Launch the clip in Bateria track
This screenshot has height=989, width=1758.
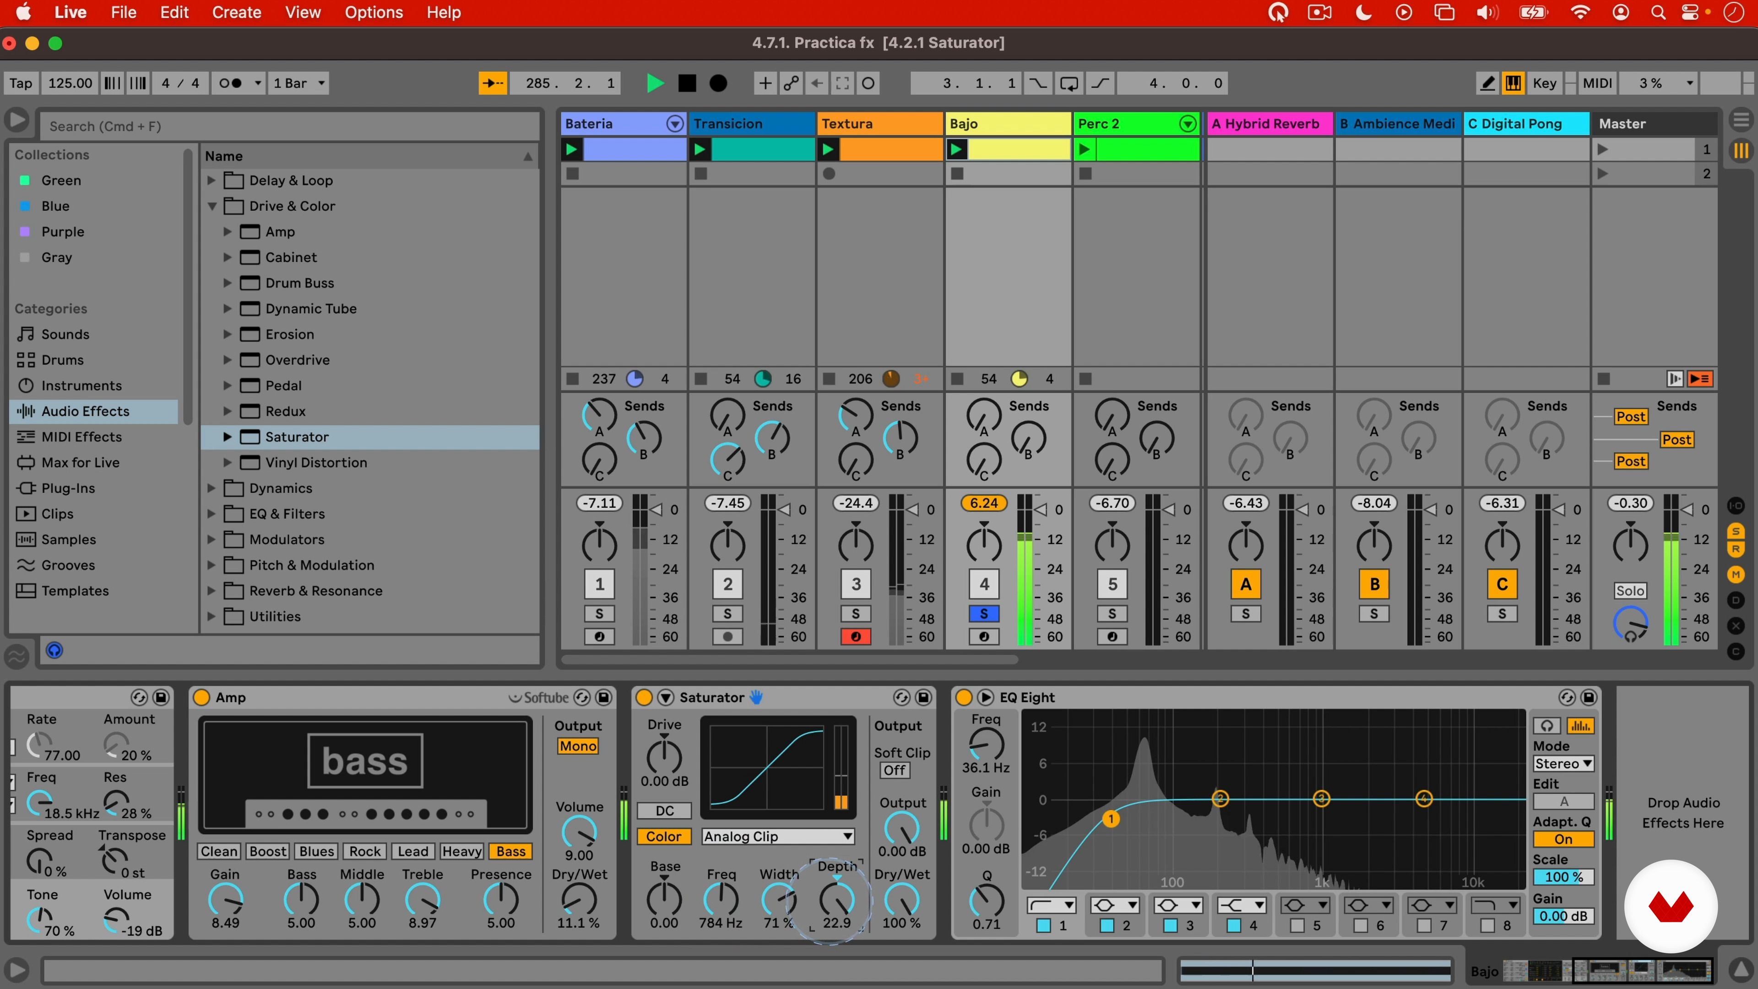(x=572, y=149)
